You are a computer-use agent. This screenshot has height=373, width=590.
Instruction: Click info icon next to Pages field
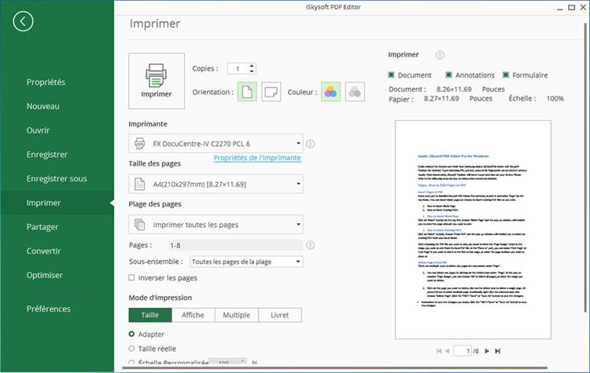point(311,245)
